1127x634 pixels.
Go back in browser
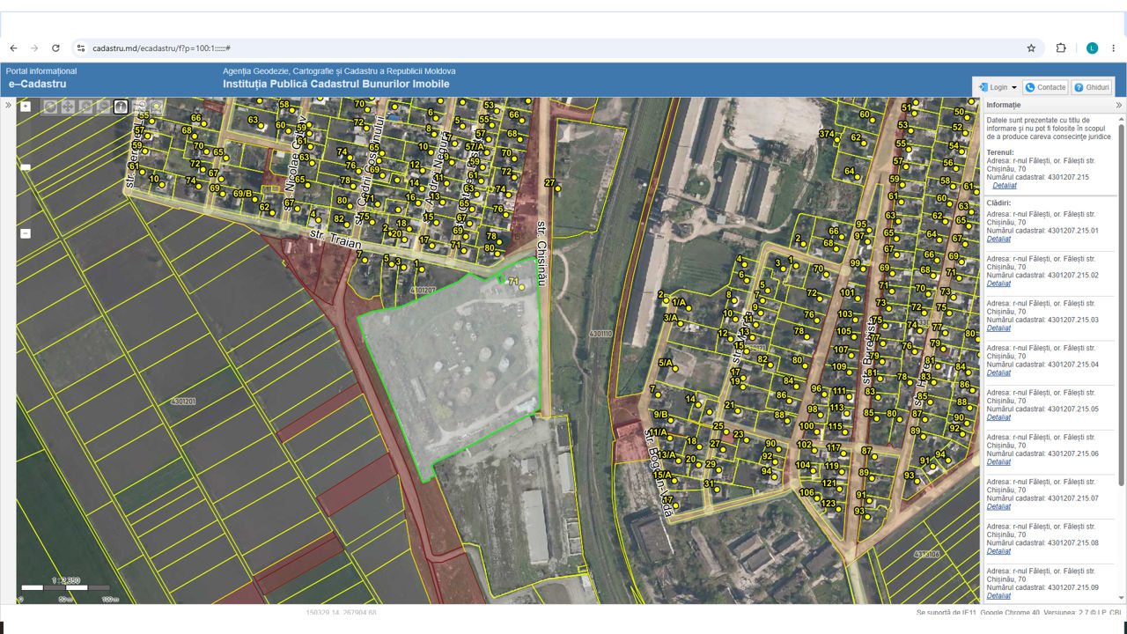[13, 48]
